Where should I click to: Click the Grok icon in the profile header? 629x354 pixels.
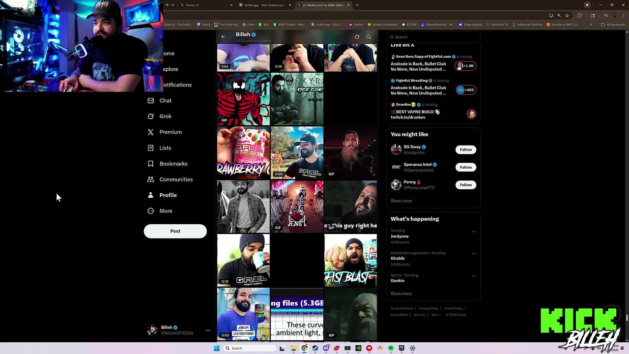pyautogui.click(x=357, y=37)
